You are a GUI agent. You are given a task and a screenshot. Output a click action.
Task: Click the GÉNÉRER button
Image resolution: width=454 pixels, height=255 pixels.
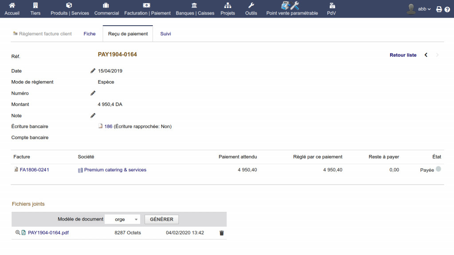point(161,219)
